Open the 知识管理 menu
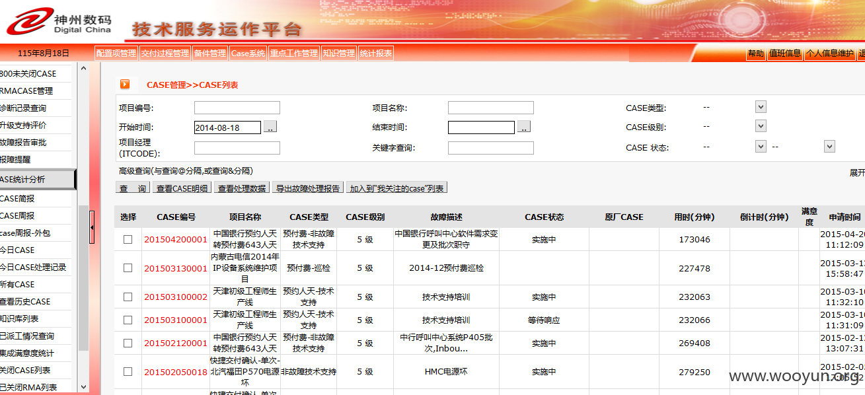The image size is (865, 395). click(339, 54)
